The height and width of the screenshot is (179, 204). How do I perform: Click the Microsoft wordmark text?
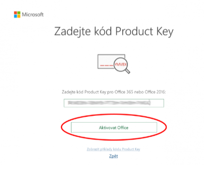click(x=33, y=14)
